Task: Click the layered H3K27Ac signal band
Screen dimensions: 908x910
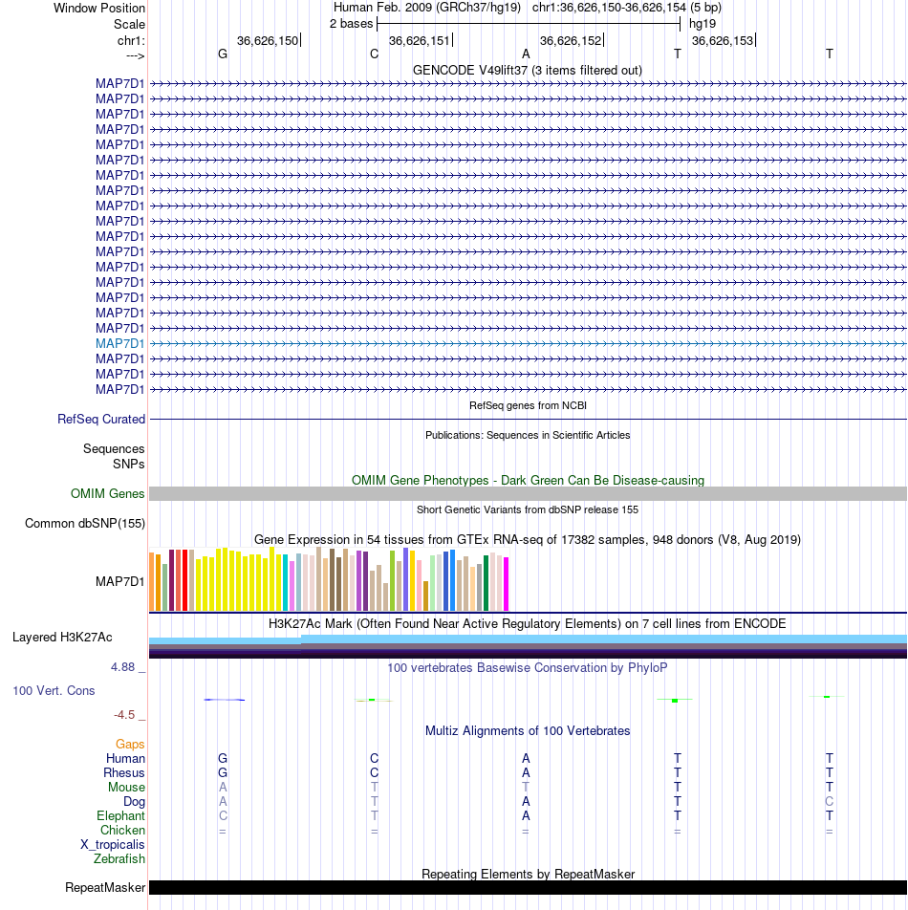Action: [528, 646]
